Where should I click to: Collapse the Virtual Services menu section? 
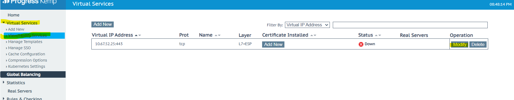click(x=22, y=23)
